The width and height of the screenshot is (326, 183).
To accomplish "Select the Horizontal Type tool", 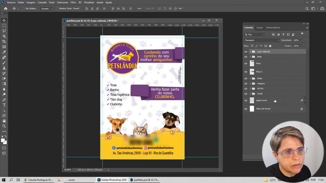I will tap(4, 105).
